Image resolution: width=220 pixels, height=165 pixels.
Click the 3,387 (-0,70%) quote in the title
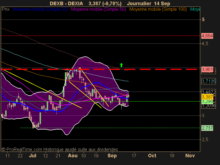pyautogui.click(x=105, y=4)
